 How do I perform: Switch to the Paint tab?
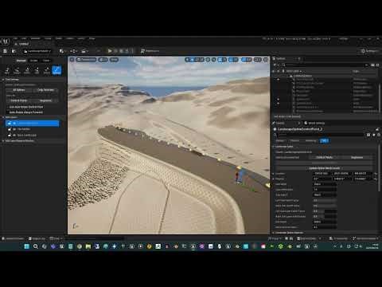pos(46,61)
